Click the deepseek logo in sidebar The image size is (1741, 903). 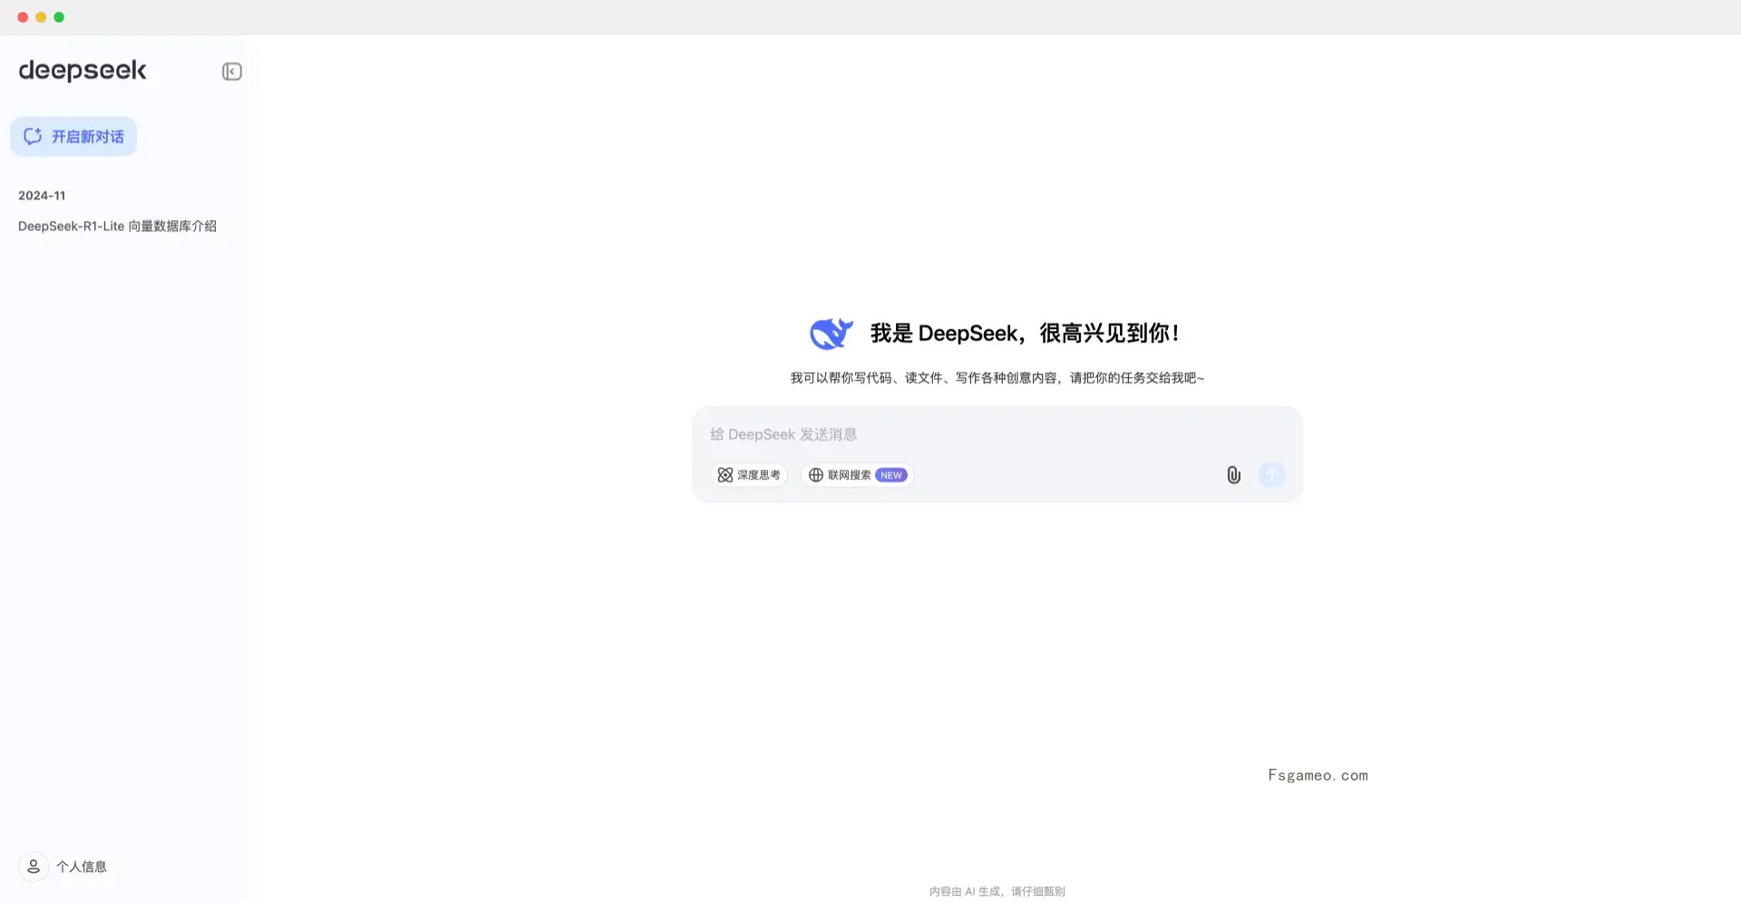[x=83, y=71]
